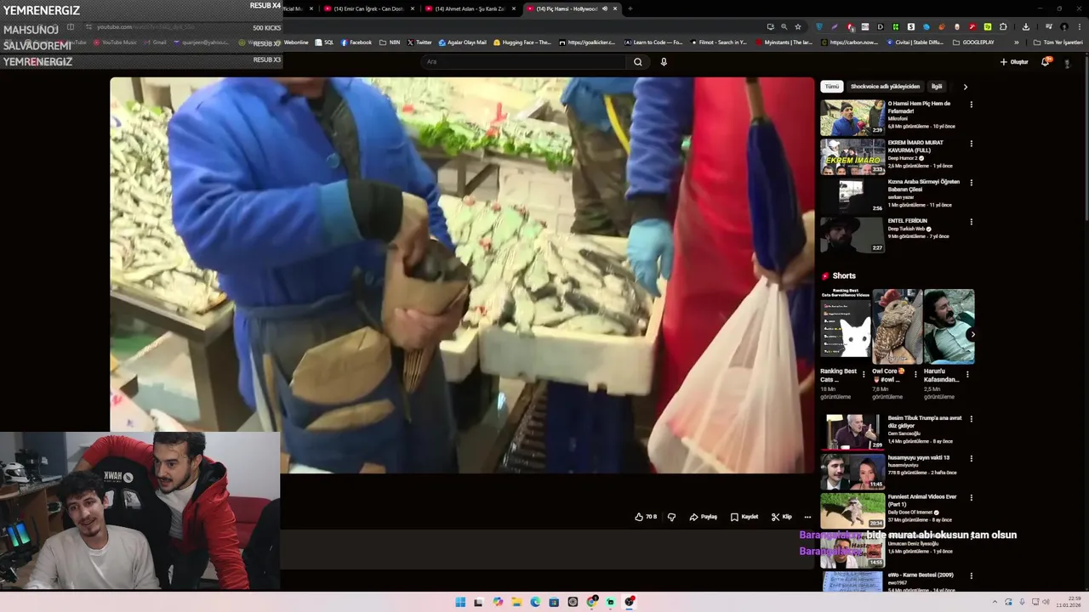1089x612 pixels.
Task: Open a new browser tab
Action: (630, 8)
